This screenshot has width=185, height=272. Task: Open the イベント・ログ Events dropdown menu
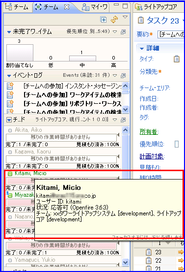tap(115, 75)
